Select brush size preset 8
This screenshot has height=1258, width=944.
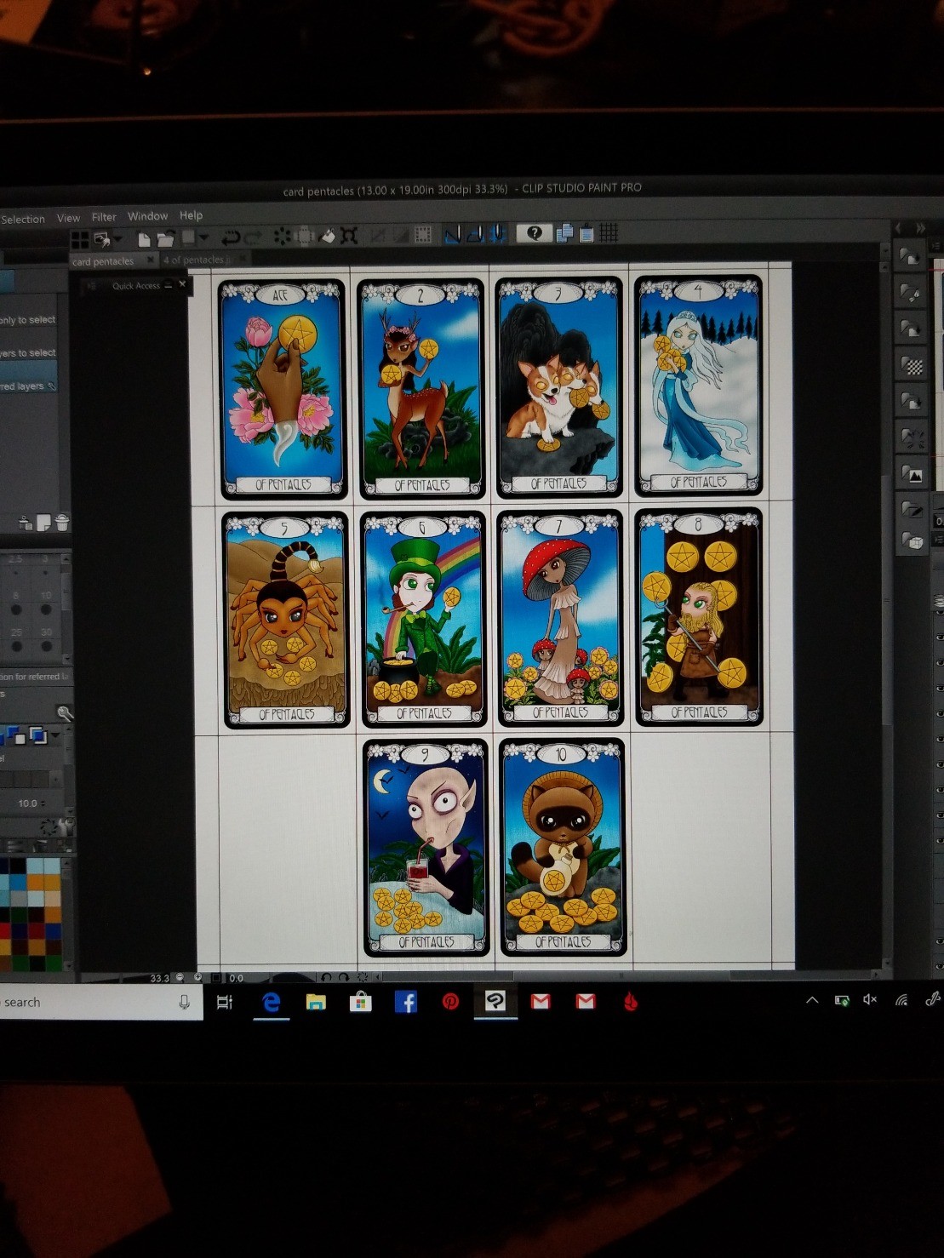coord(16,605)
